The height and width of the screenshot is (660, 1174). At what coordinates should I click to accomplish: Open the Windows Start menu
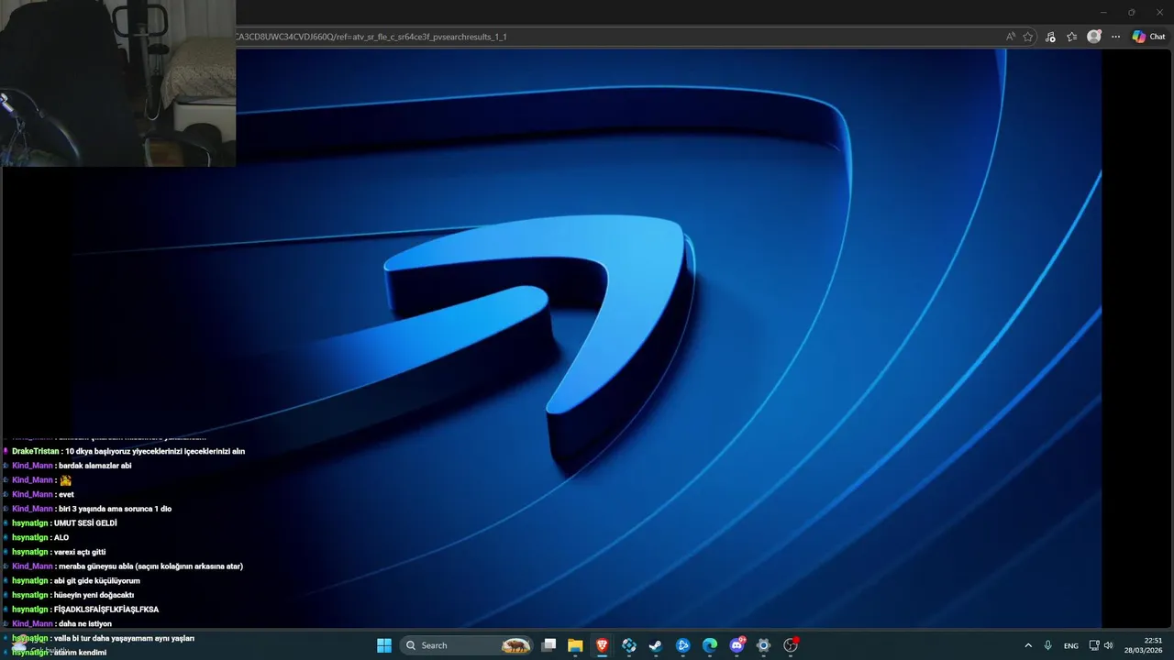click(x=384, y=645)
